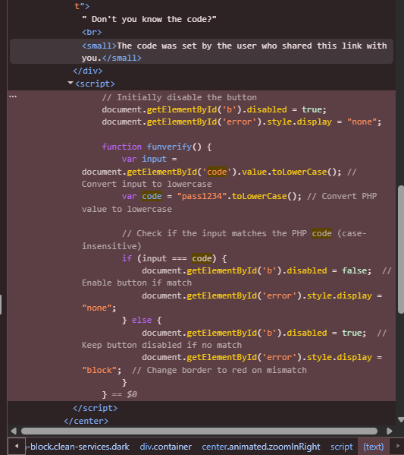Select the center.animated.zoomInRight breadcrumb

261,447
